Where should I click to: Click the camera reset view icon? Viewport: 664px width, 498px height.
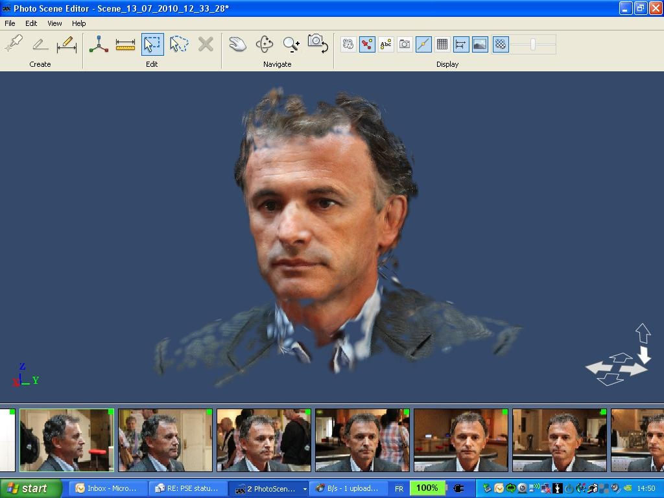(318, 44)
